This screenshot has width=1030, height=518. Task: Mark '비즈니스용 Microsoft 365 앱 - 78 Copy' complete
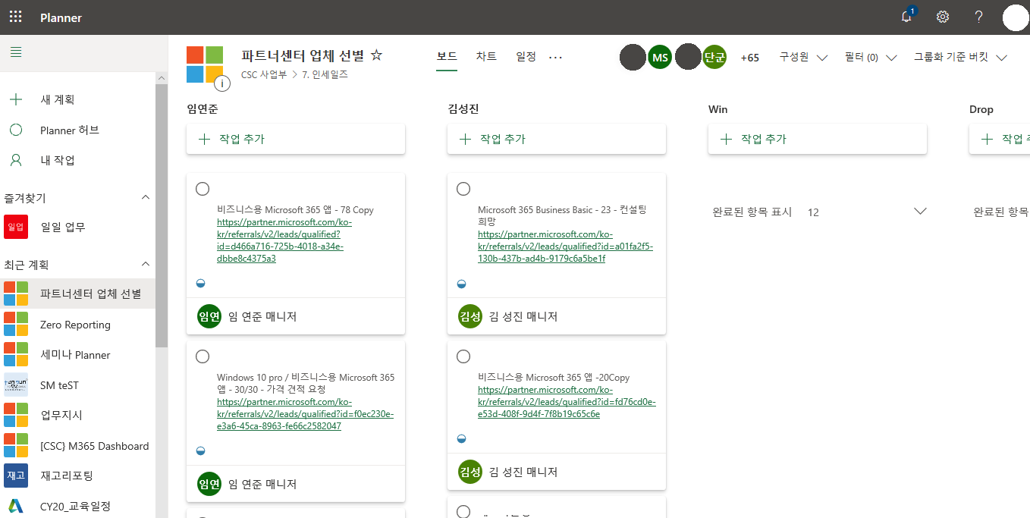203,189
